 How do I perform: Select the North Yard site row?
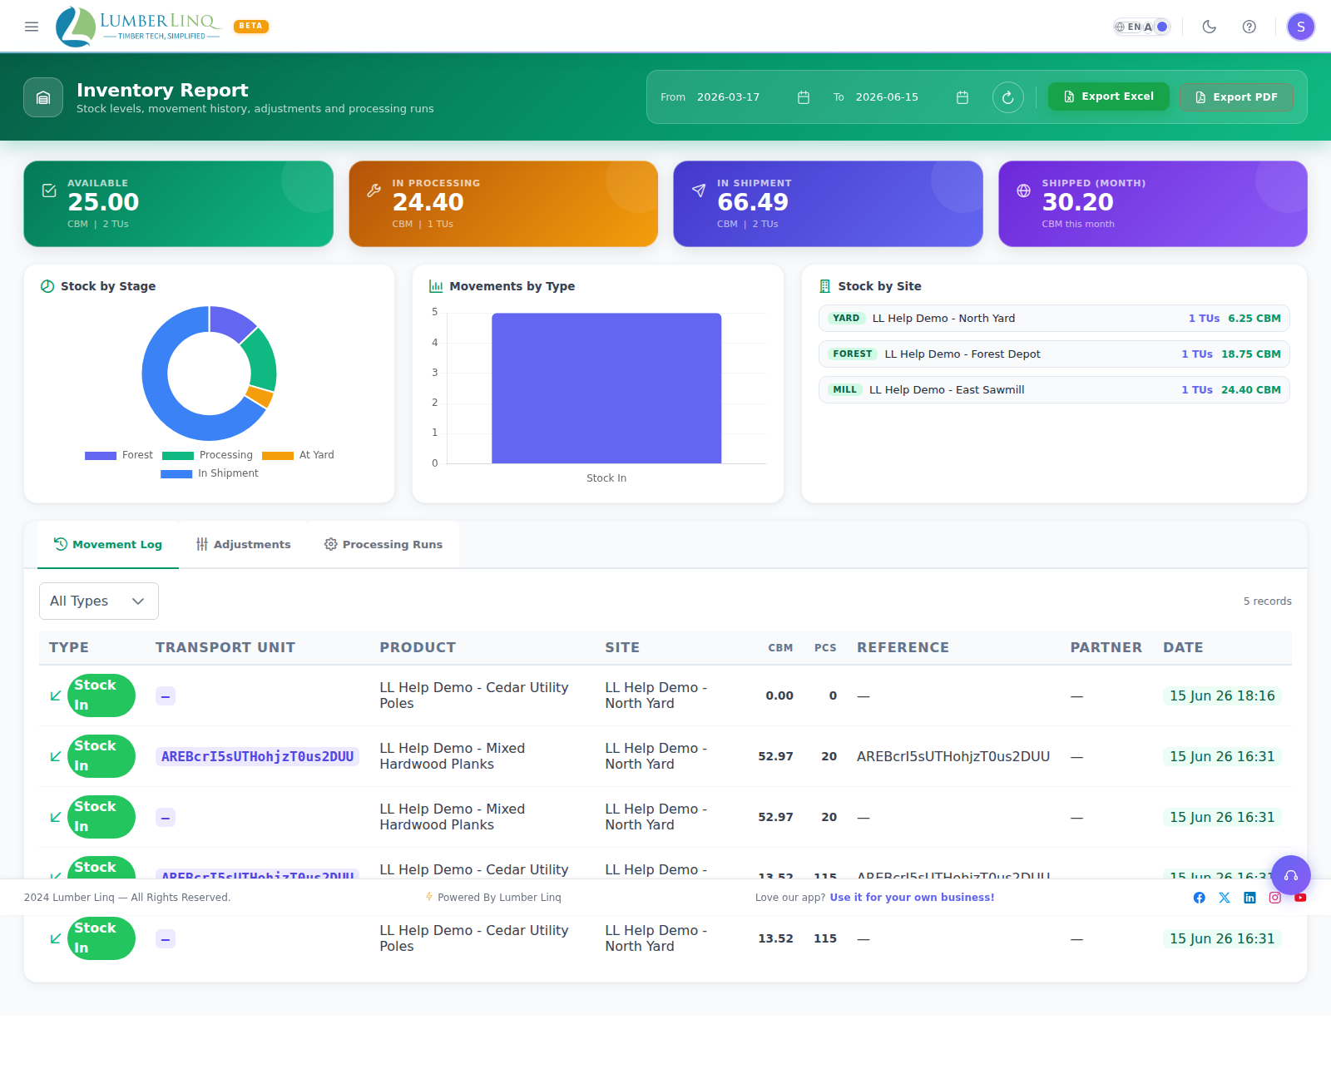point(1054,319)
